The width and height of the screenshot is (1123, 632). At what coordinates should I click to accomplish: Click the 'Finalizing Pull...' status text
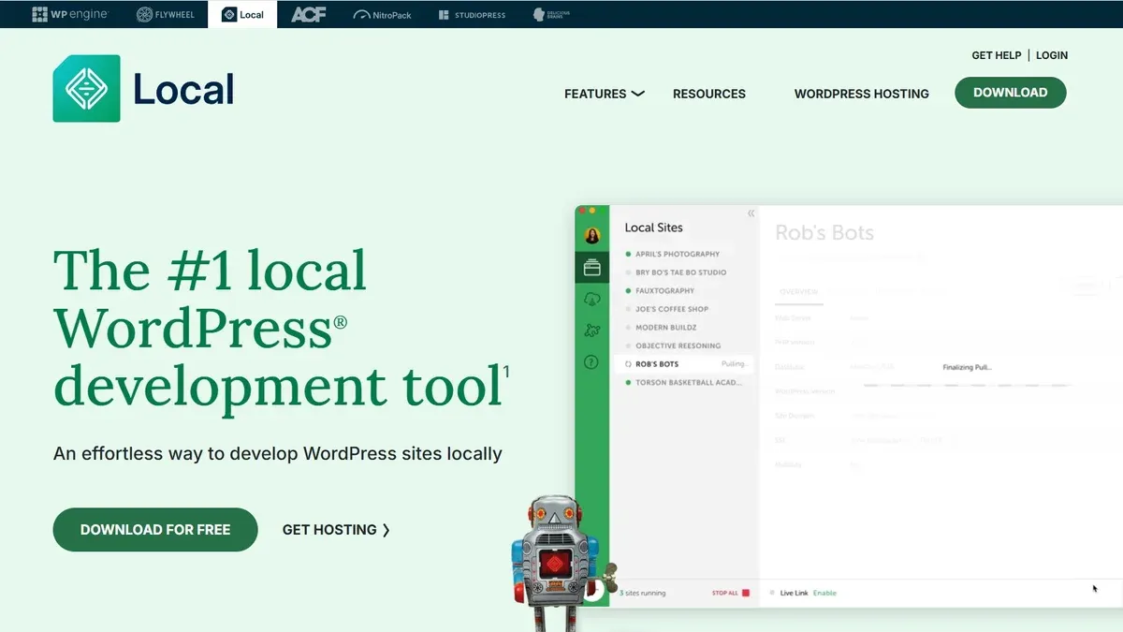[967, 368]
